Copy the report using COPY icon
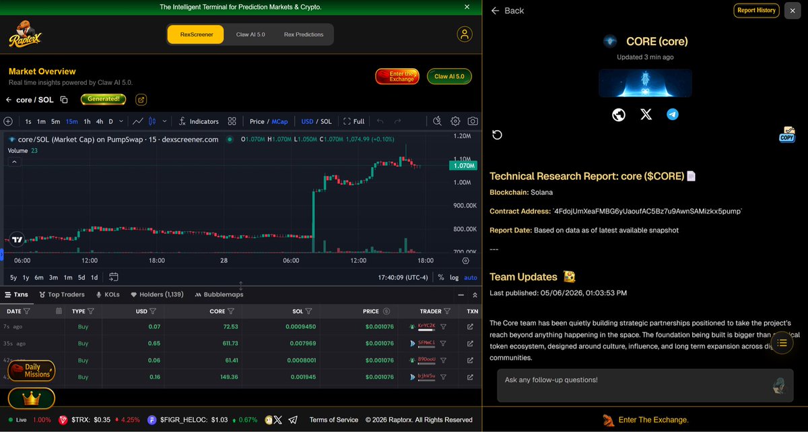The width and height of the screenshot is (808, 432). 787,134
